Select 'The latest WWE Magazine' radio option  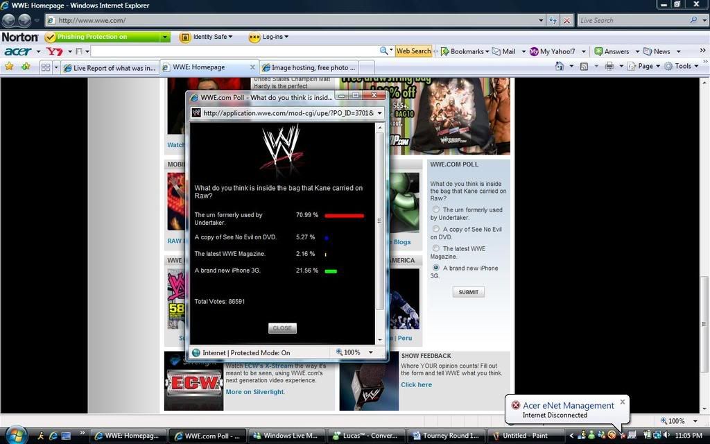coord(435,249)
